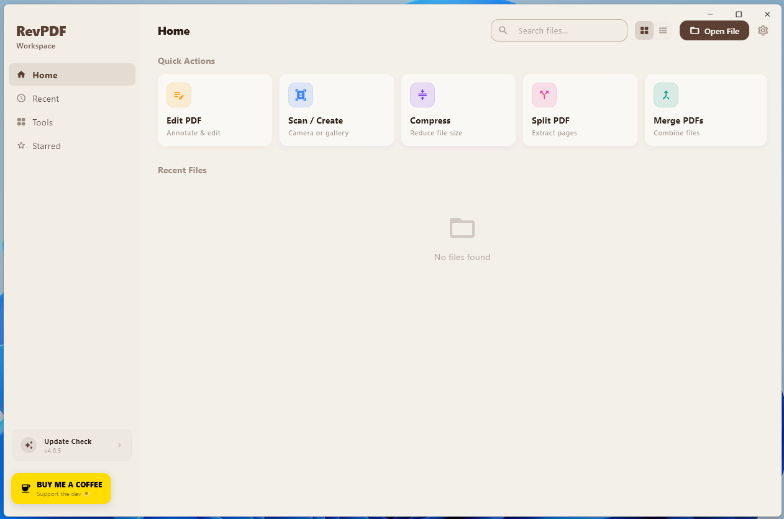Open the Starred section in sidebar
Screen dimensions: 784x519
(72, 146)
